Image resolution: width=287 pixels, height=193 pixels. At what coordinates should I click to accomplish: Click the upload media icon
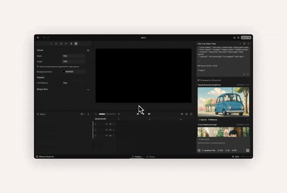click(88, 114)
